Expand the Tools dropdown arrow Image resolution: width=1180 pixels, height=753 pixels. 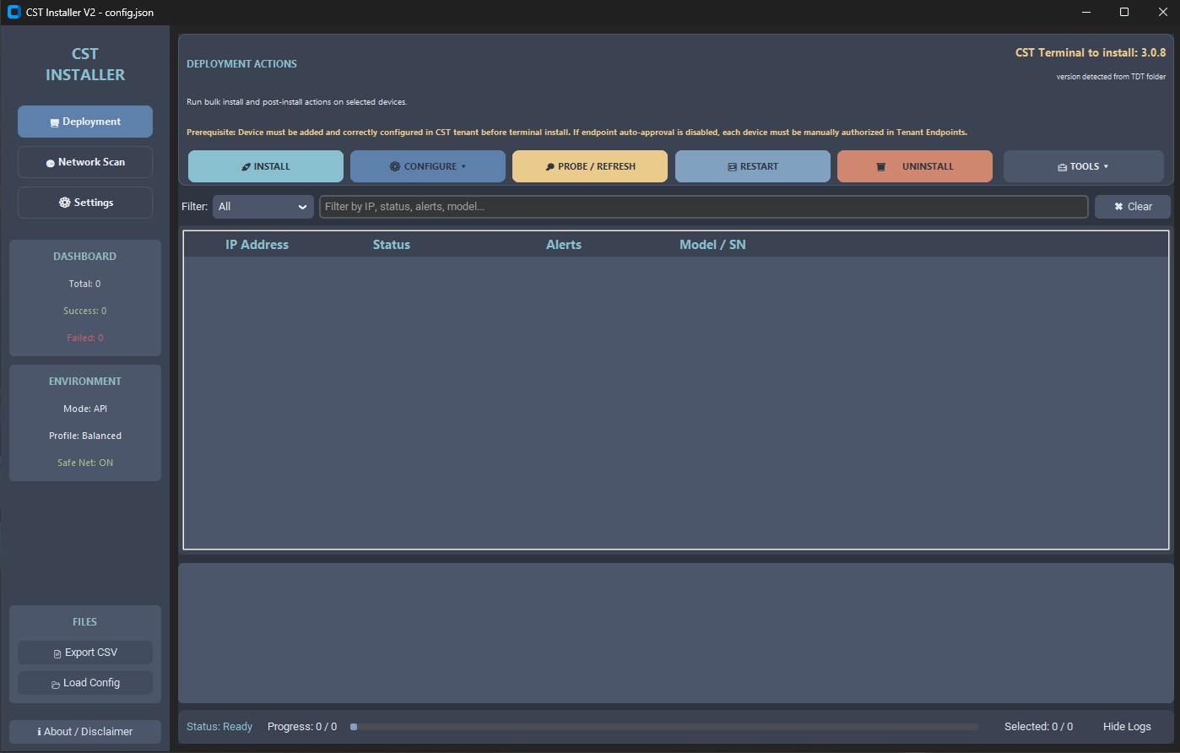[1106, 167]
